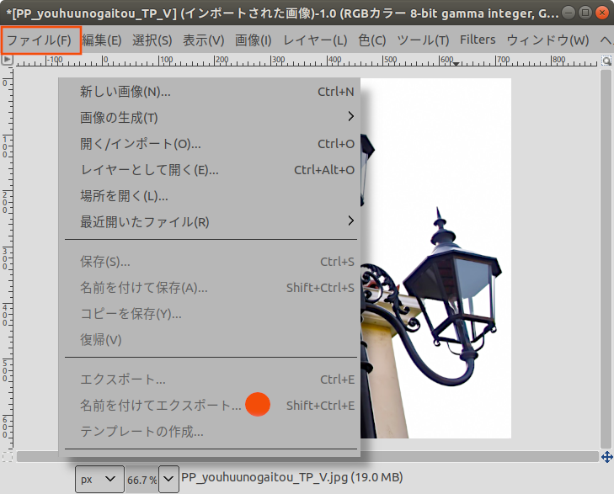Open the 表示(V) menu
The width and height of the screenshot is (614, 494).
pos(203,40)
